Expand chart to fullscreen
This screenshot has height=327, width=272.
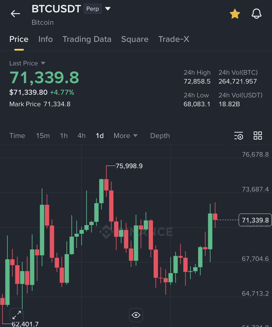17,315
